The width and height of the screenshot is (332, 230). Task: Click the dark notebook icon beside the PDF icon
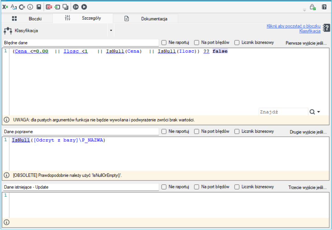(39, 7)
